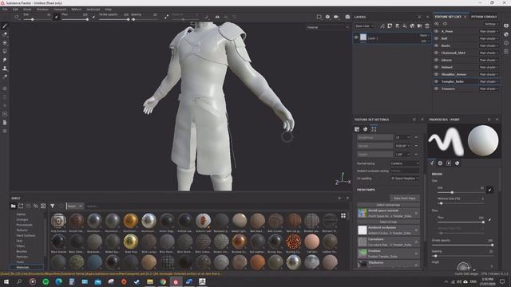Open the Python menu
Viewport: 511px width, 287px height.
click(x=77, y=10)
